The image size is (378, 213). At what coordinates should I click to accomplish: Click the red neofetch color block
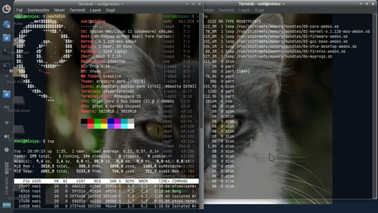click(x=91, y=121)
